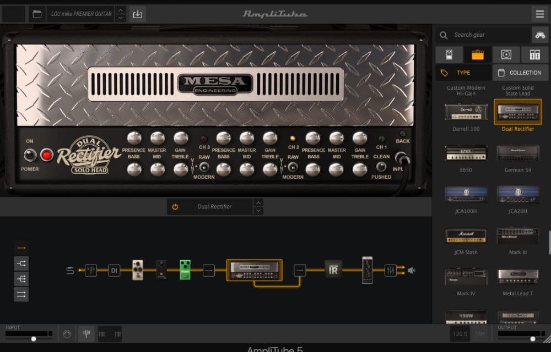Toggle the Dual Rectifier bypass power button
551x352 pixels.
[x=175, y=206]
